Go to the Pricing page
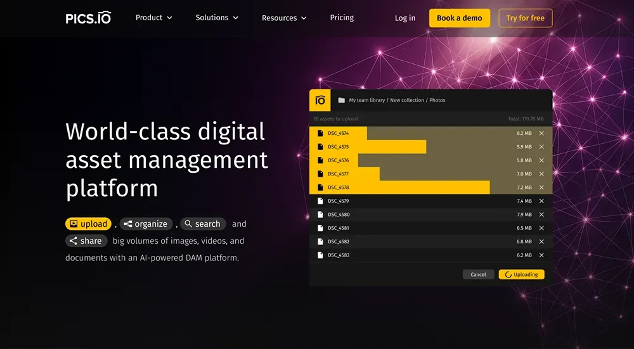634x349 pixels. (342, 17)
